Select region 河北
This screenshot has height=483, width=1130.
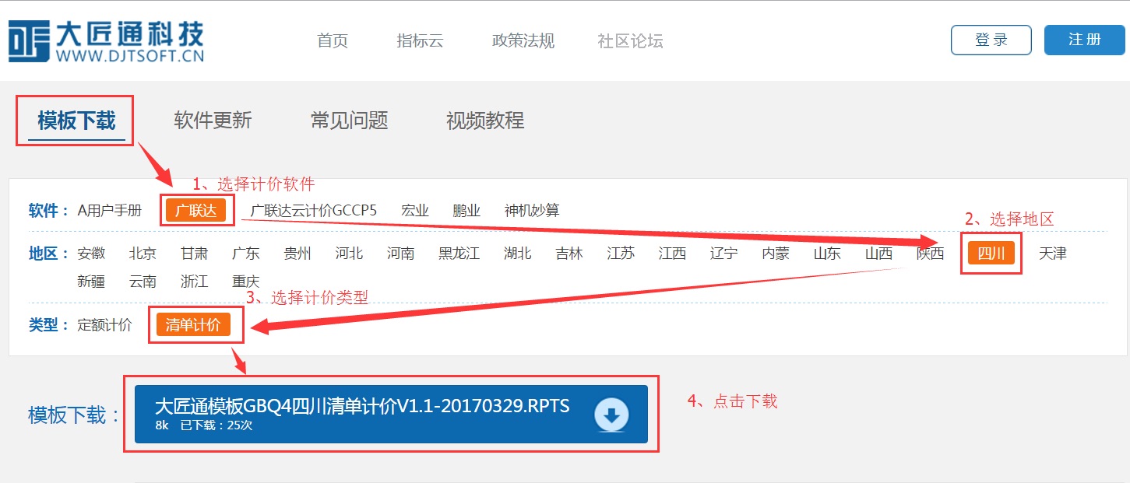click(x=349, y=253)
